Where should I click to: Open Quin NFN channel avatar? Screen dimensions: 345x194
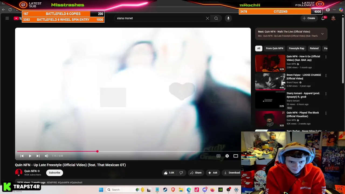point(19,173)
